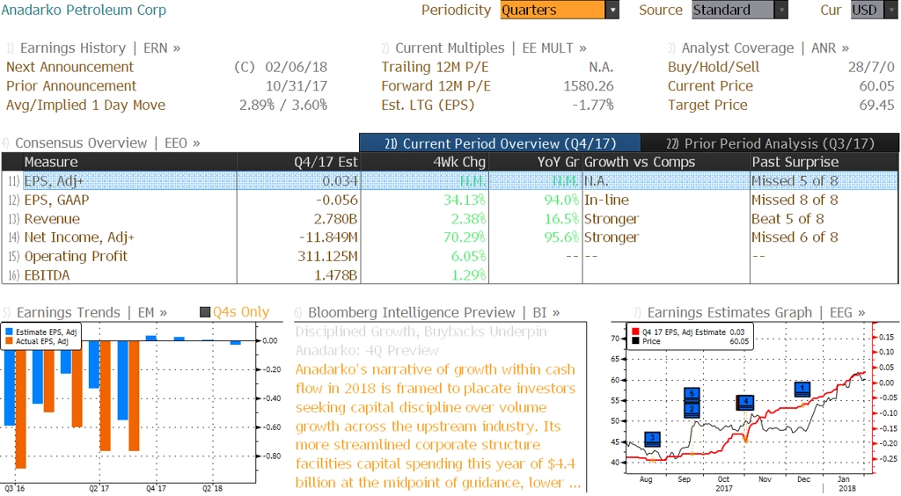The width and height of the screenshot is (901, 496).
Task: Select the EPS, GAAP row
Action: 450,200
